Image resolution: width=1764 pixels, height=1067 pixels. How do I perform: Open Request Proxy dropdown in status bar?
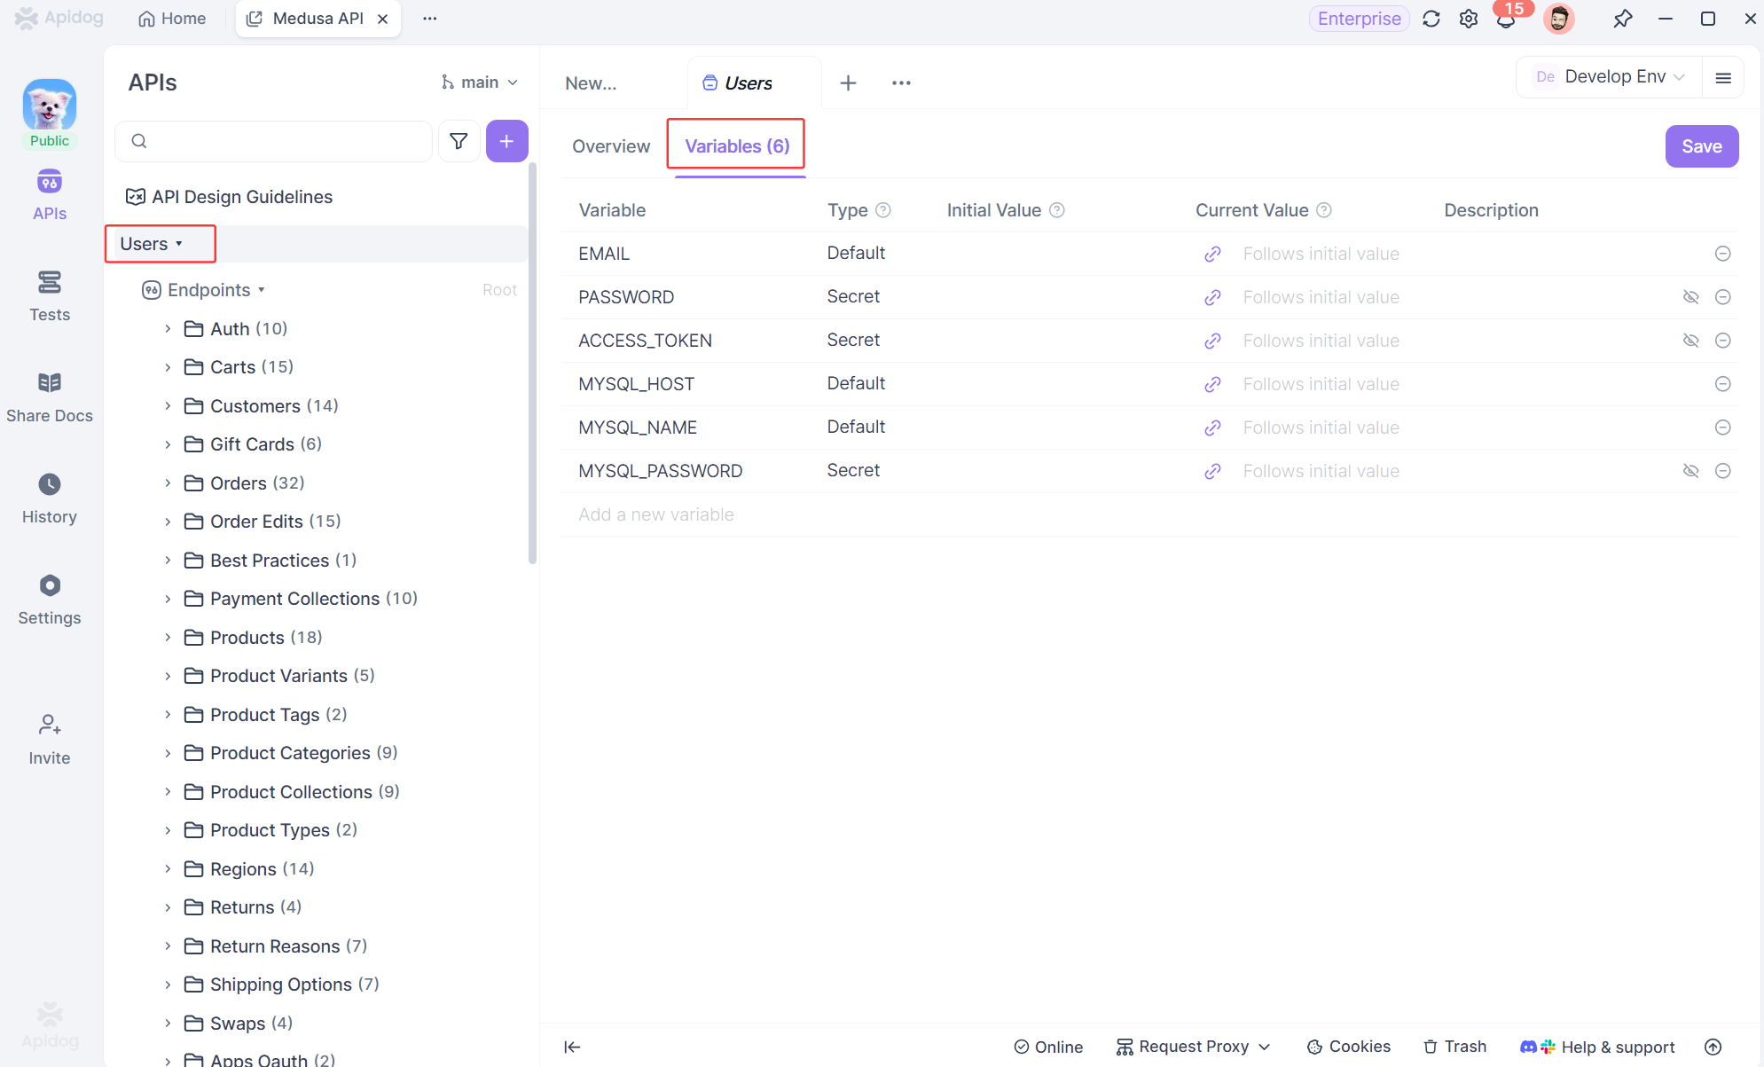[x=1193, y=1047]
